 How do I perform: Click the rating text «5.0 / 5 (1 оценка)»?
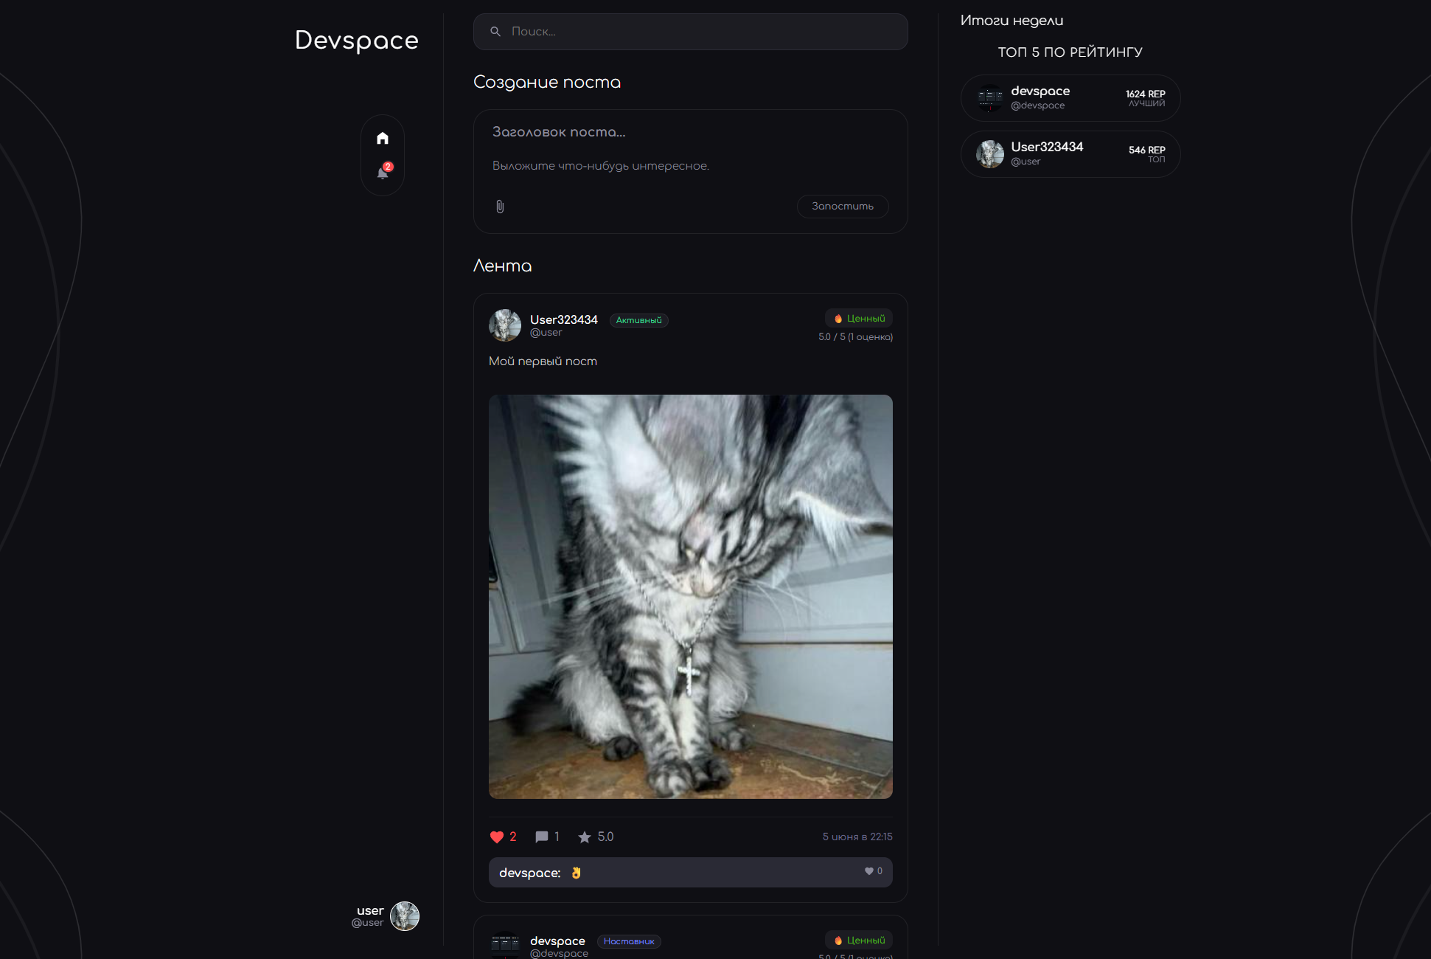[855, 337]
